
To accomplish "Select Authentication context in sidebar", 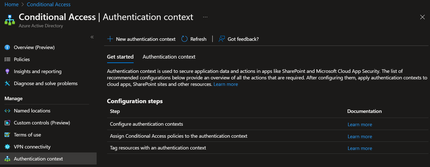I will [48, 159].
